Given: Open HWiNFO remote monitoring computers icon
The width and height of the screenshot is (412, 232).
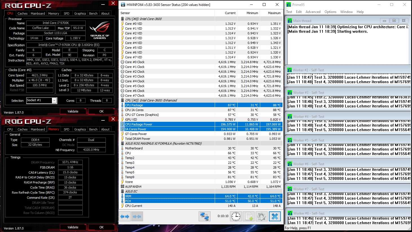Looking at the screenshot, I should click(x=204, y=216).
